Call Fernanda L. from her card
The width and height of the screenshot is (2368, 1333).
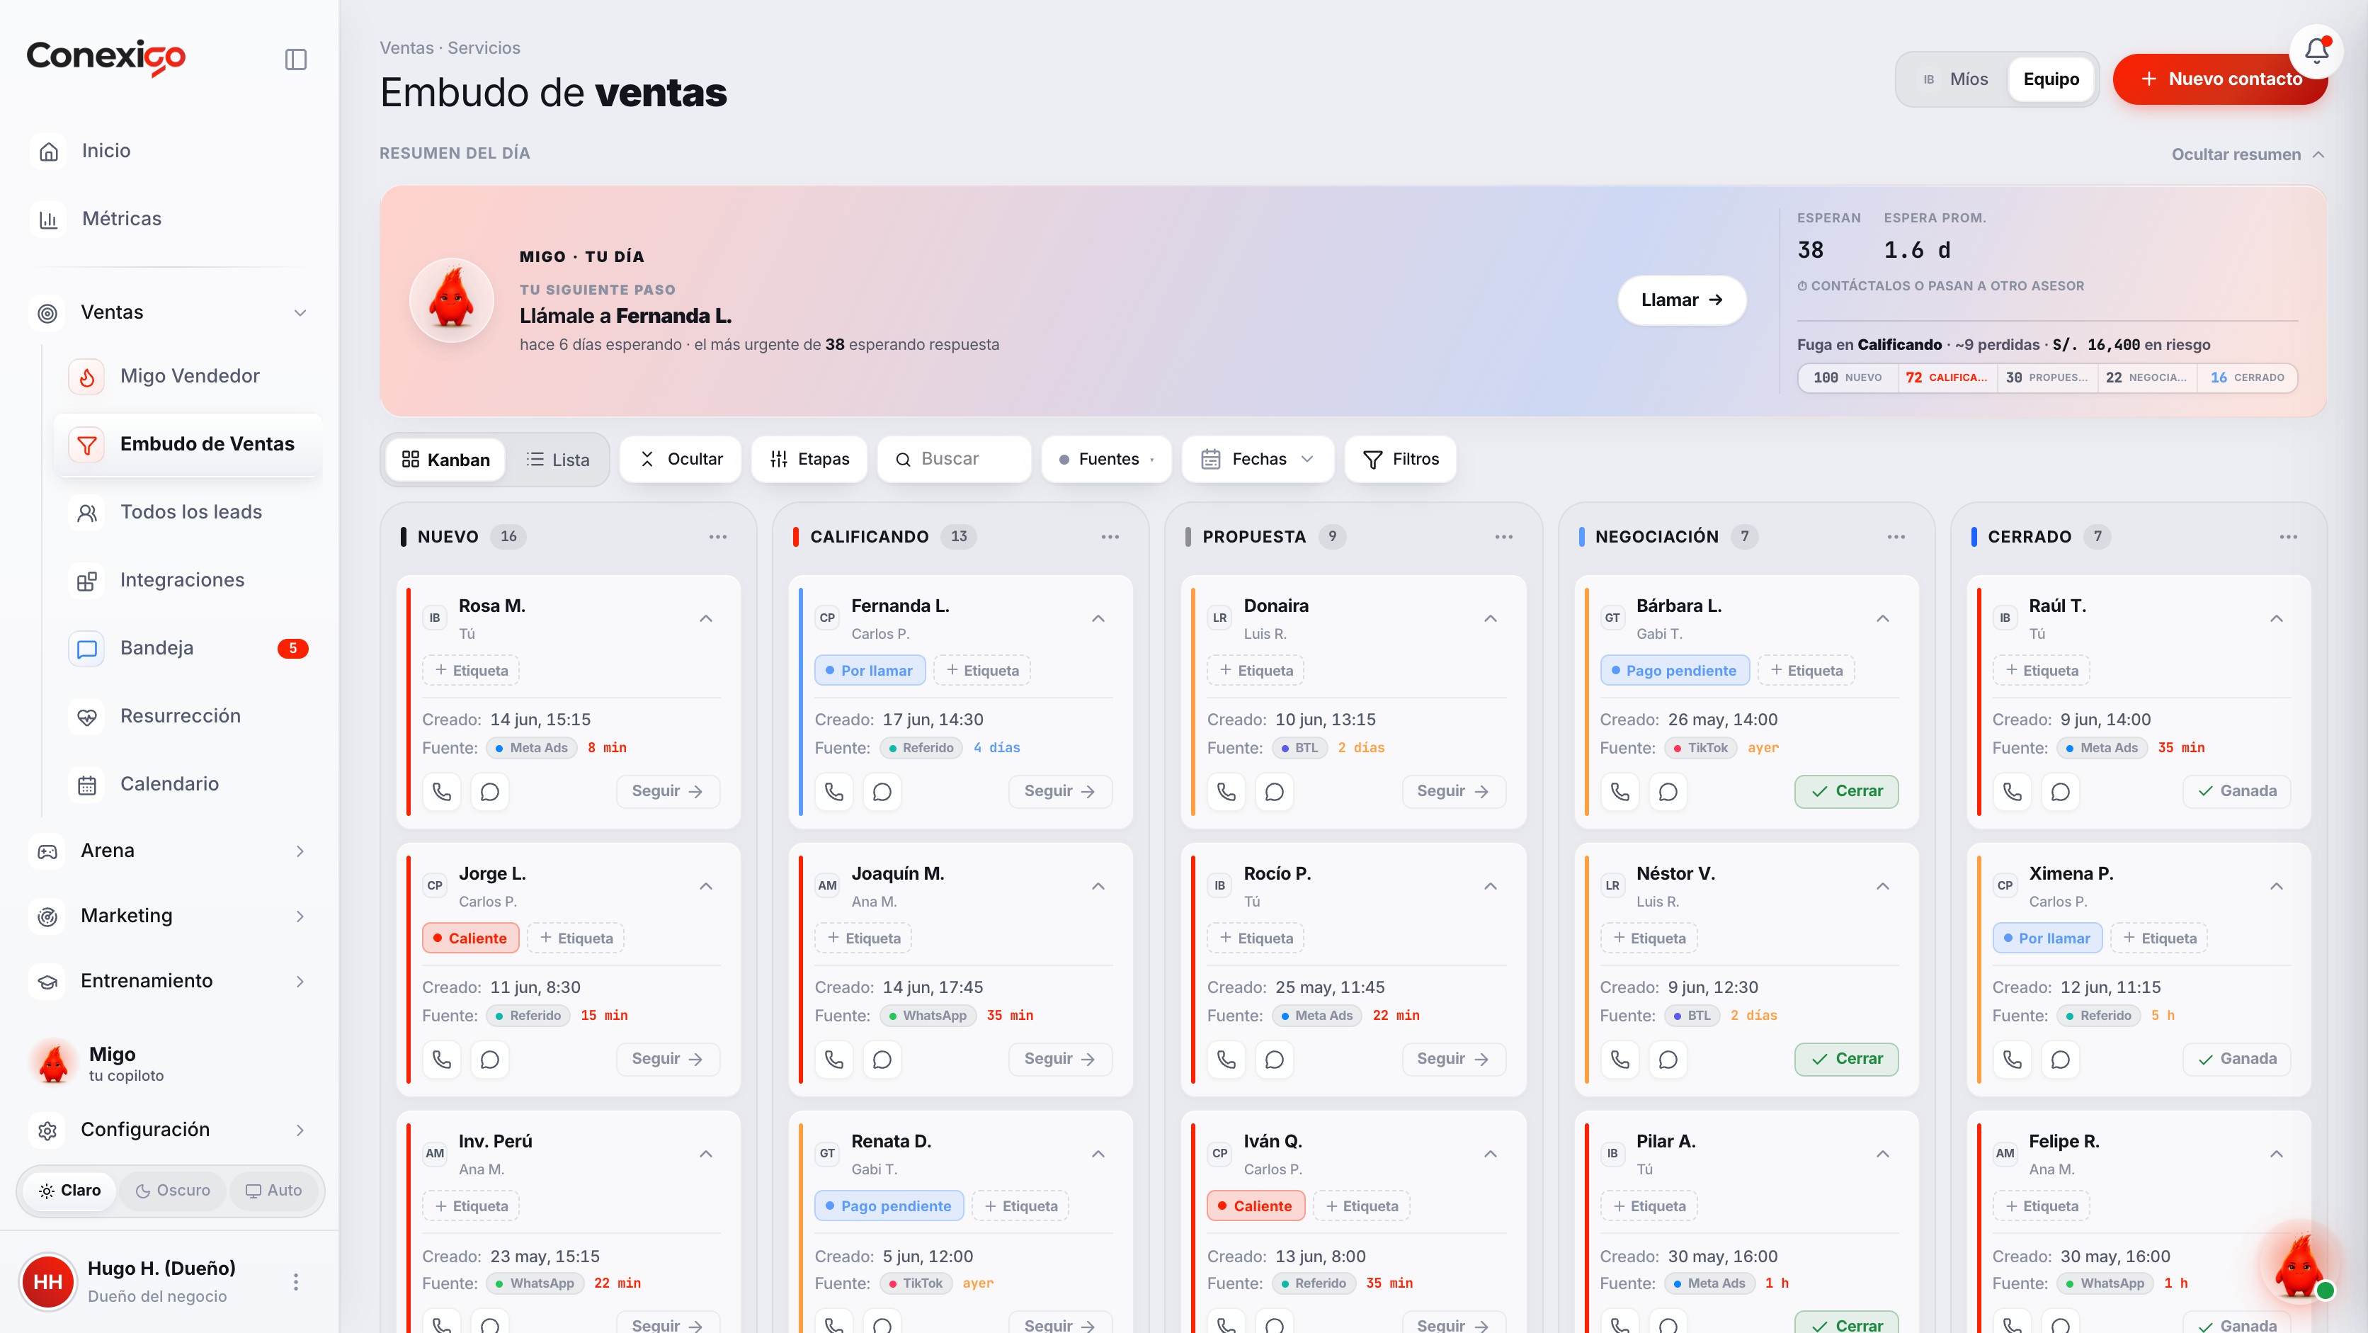point(833,792)
